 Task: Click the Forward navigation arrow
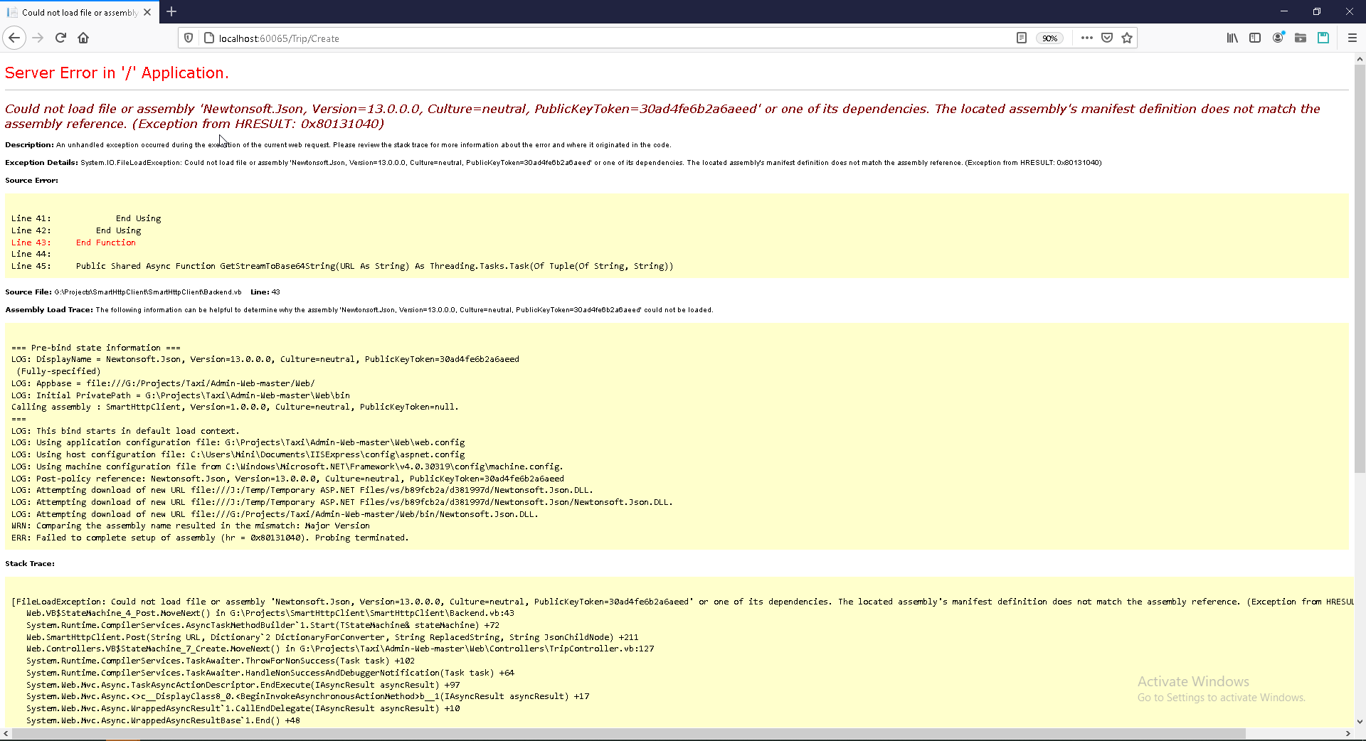(x=38, y=38)
